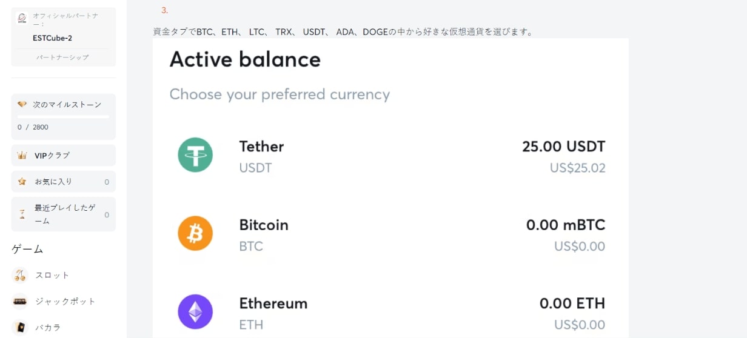Open the VIPクラブ menu item
747x338 pixels.
(x=63, y=155)
